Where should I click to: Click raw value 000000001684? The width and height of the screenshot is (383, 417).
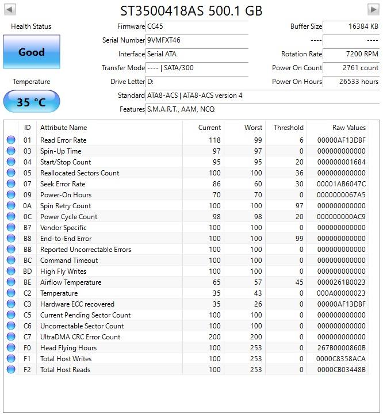point(341,162)
